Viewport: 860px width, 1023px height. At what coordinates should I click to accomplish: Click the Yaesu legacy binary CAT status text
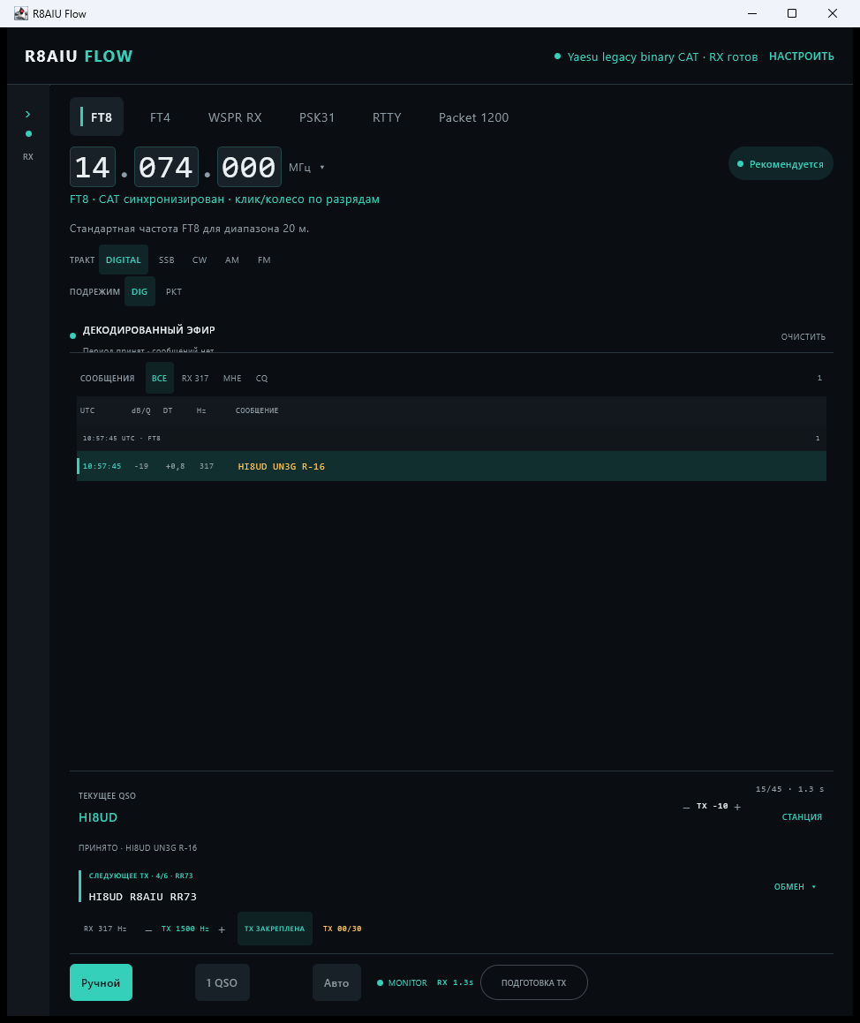pyautogui.click(x=662, y=56)
